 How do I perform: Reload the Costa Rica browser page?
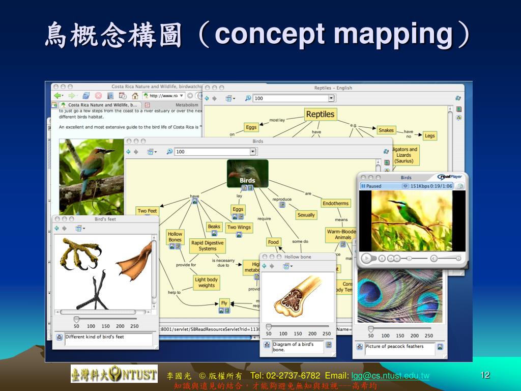[x=86, y=96]
